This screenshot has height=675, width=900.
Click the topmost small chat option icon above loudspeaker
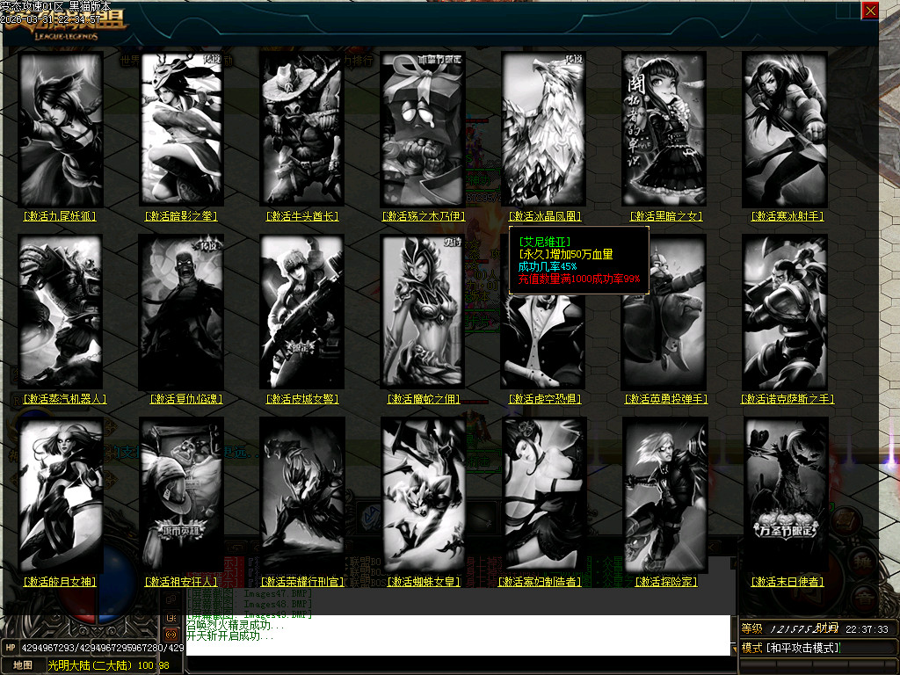pos(171,599)
